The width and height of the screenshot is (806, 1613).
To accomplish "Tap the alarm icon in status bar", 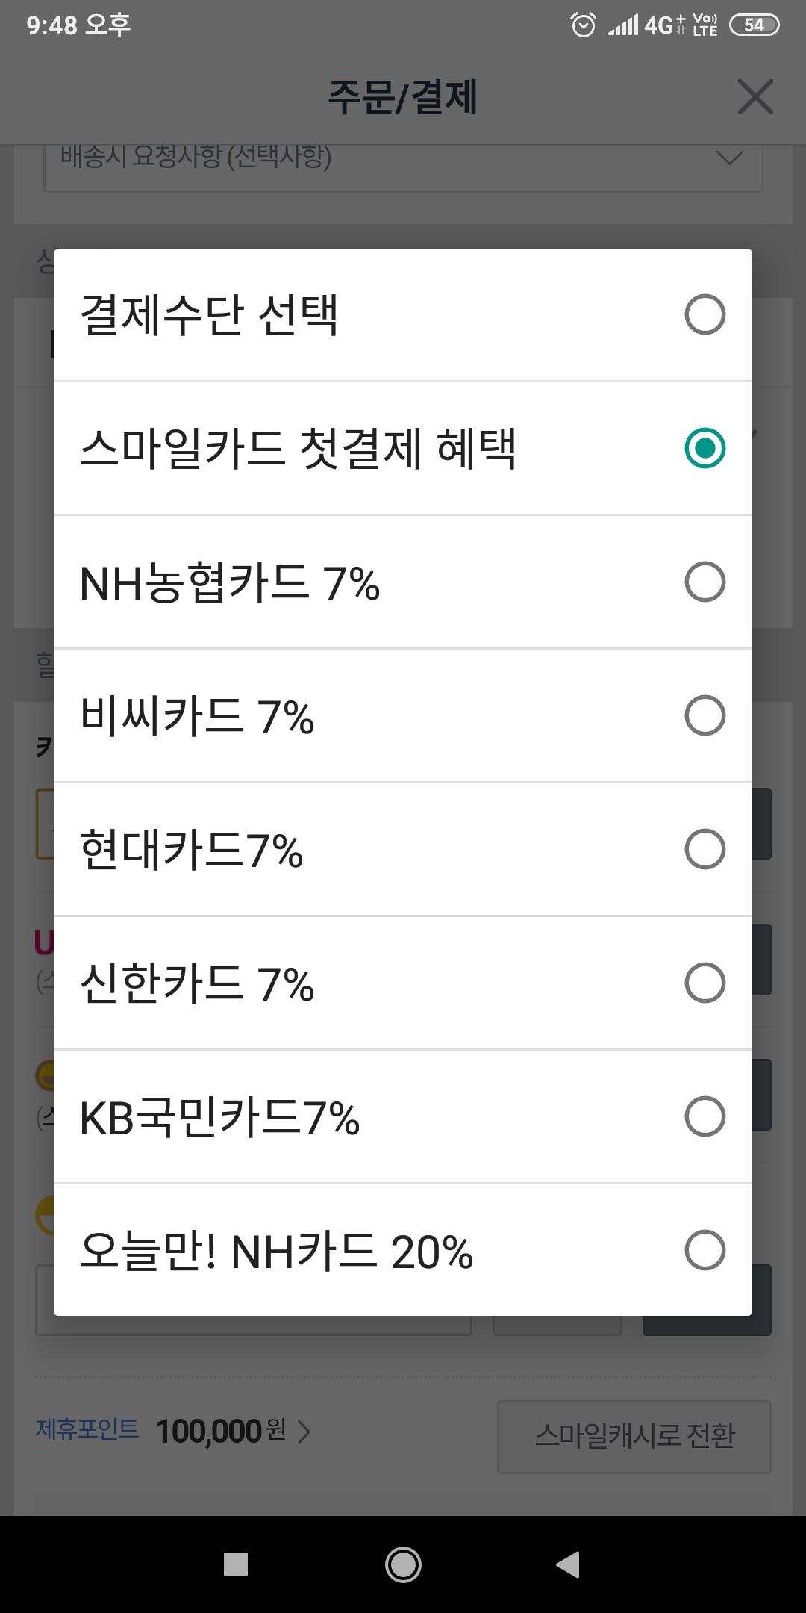I will tap(583, 25).
